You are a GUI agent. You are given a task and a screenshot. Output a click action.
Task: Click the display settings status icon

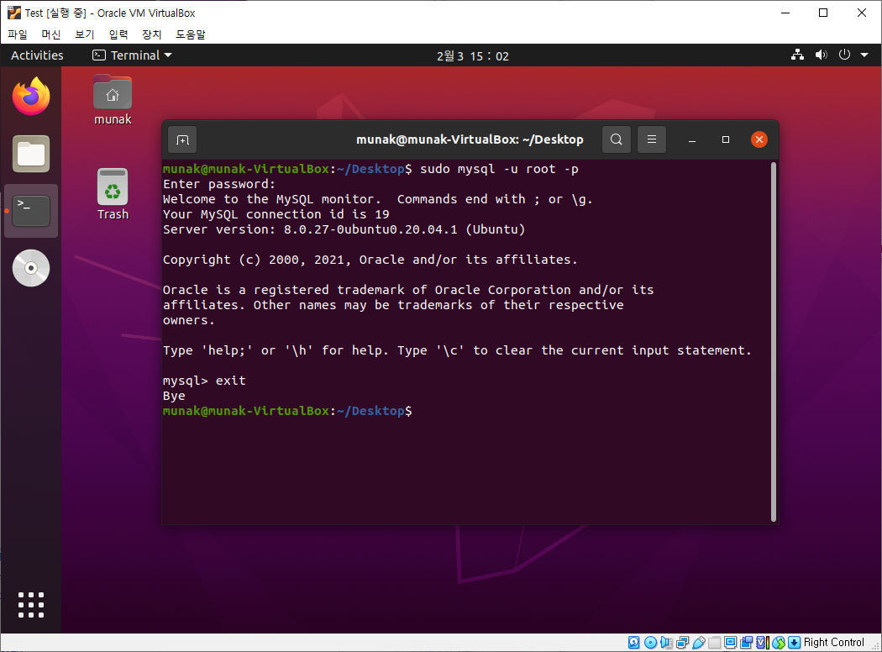tap(730, 643)
